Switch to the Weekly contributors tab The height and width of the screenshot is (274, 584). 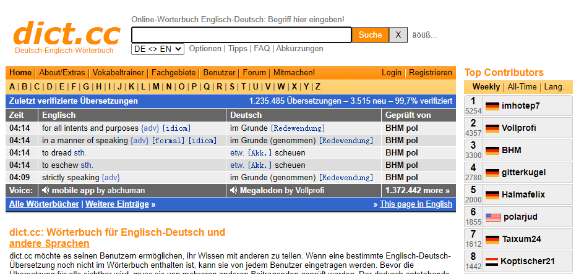pos(486,86)
